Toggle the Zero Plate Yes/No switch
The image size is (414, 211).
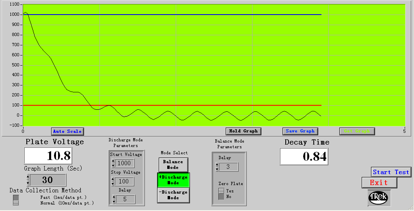(x=221, y=194)
